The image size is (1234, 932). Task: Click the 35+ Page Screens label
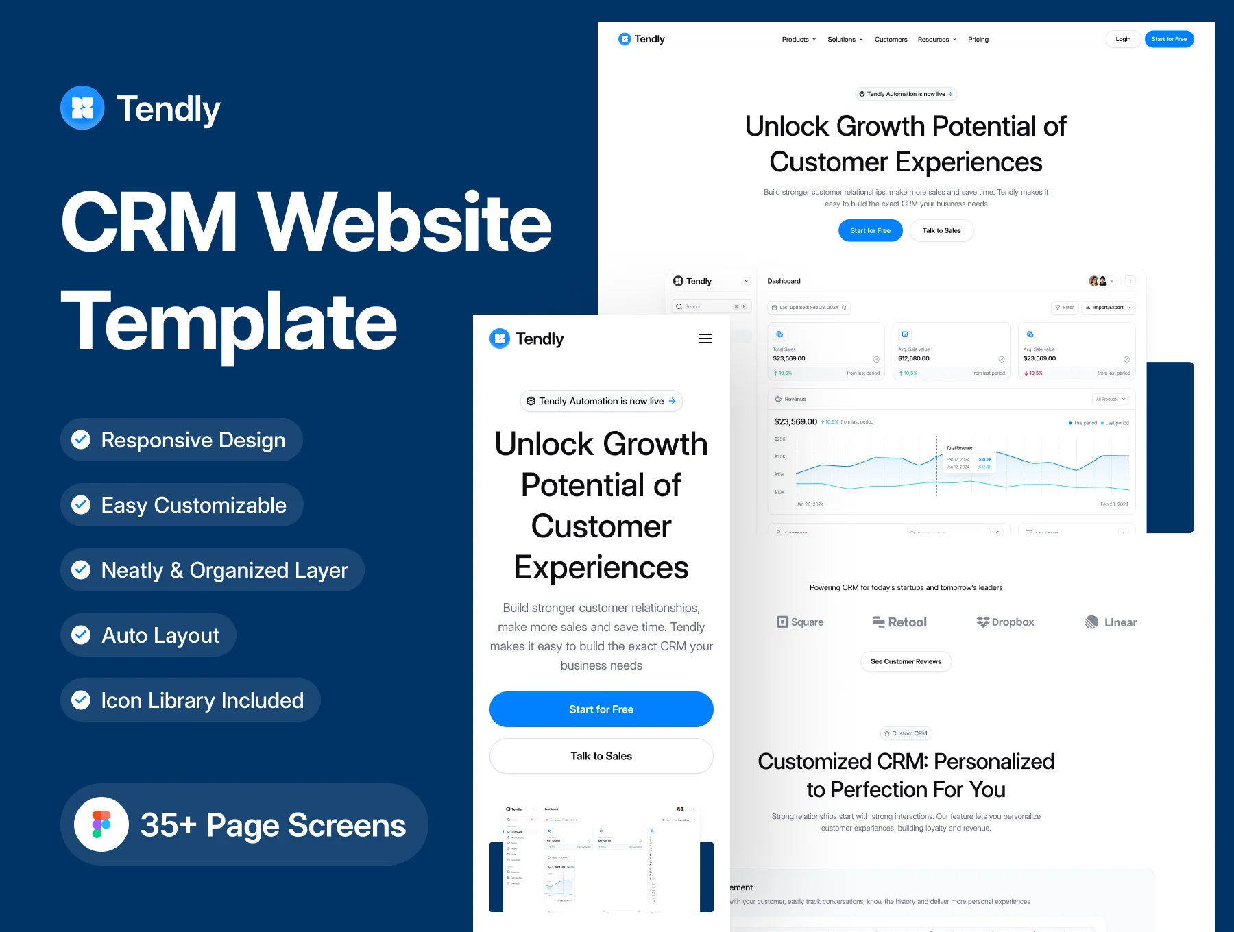[273, 824]
